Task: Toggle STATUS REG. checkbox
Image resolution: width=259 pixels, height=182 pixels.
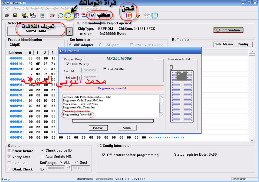Action: click(x=105, y=68)
